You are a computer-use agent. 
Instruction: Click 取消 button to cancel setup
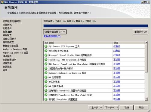coord(127,108)
